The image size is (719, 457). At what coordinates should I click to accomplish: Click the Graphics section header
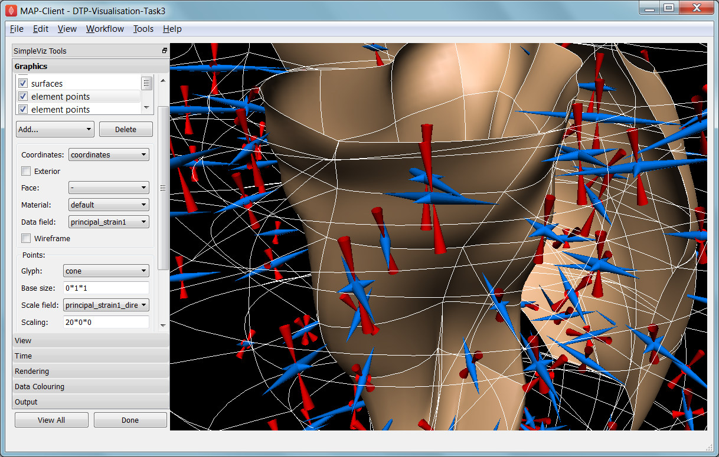91,66
